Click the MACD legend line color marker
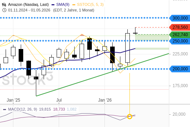 [x=5, y=109]
